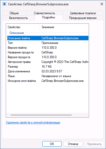Screen dimensions: 106x149
Task: Select the Авторские права row
Action: pos(48,62)
